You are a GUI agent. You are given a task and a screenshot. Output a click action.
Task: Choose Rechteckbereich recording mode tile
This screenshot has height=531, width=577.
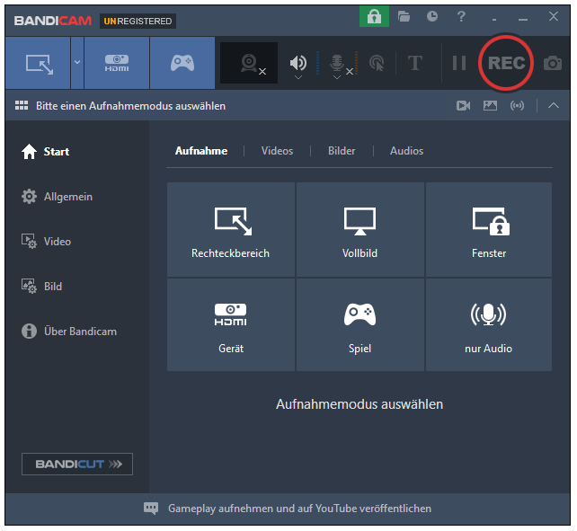(x=231, y=230)
